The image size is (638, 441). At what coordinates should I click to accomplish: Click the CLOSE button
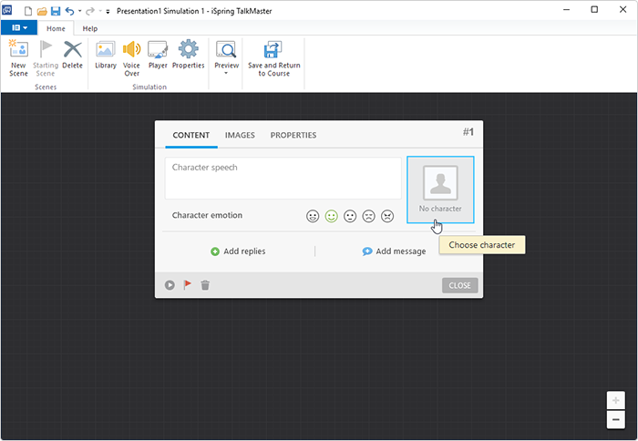click(x=459, y=285)
